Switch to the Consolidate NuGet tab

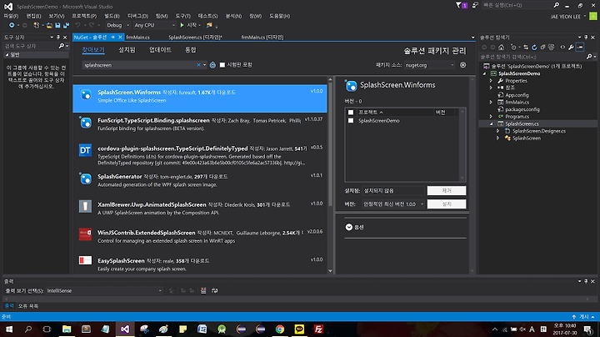pos(191,50)
